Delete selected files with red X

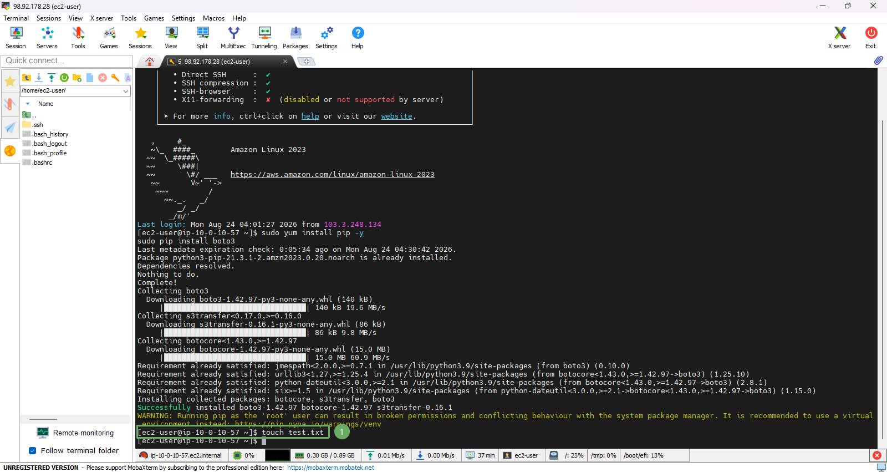coord(103,78)
